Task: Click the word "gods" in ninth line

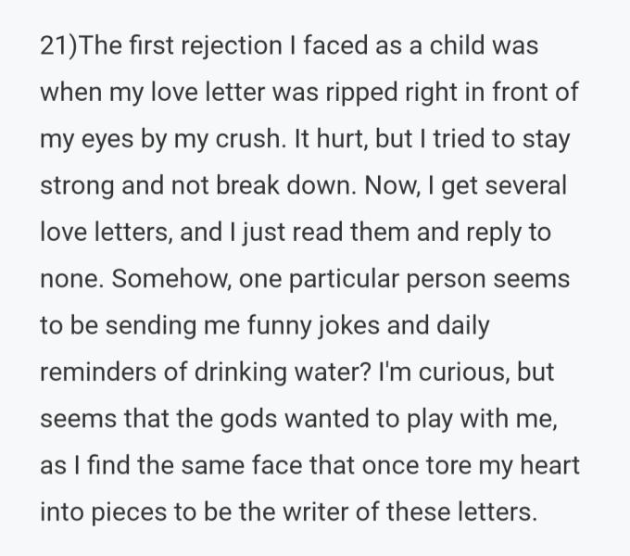Action: click(248, 420)
